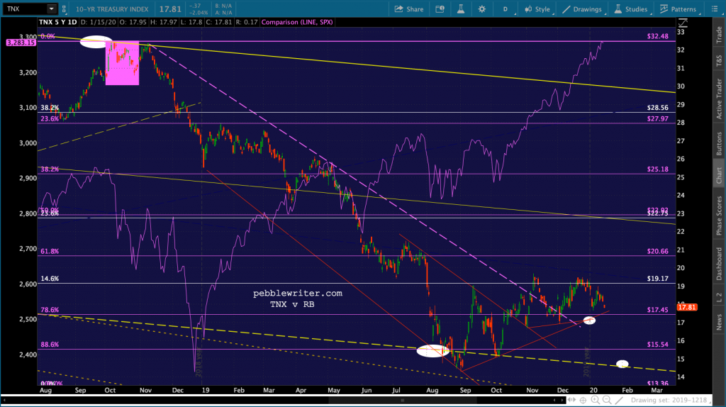
Task: Open the Dashboard sidebar tab
Action: click(719, 264)
